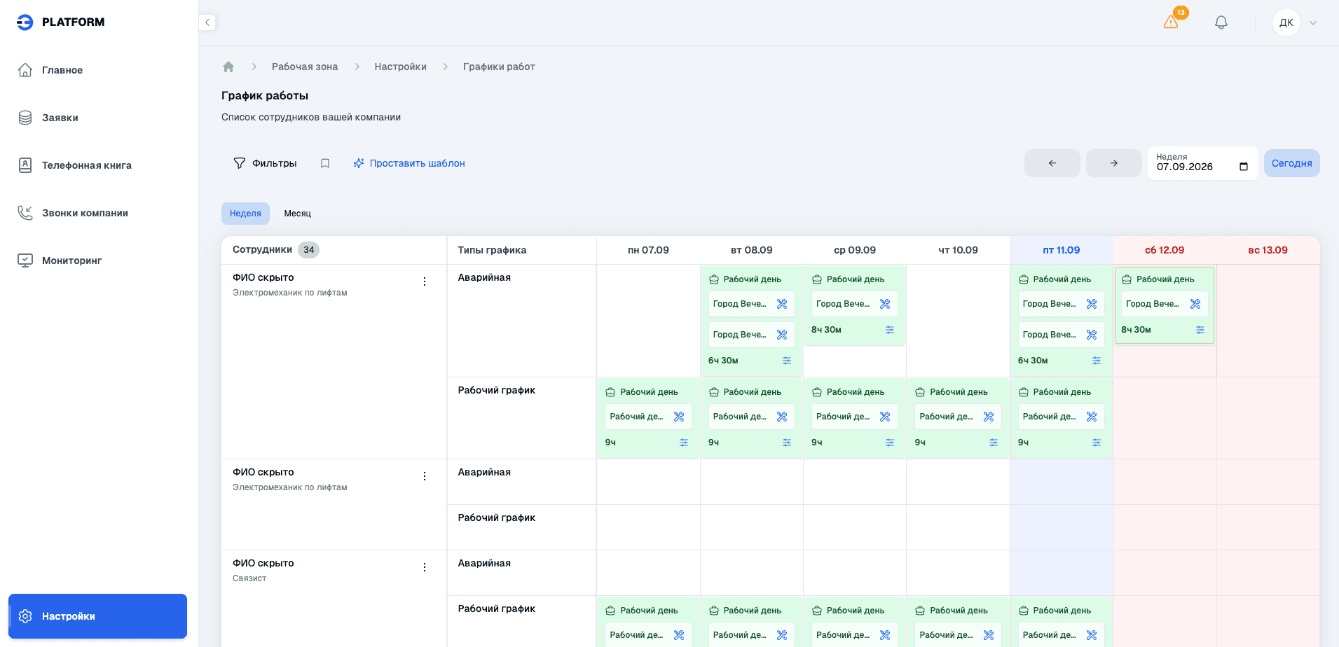Switch to Неделя view tab
The image size is (1339, 647).
tap(245, 214)
